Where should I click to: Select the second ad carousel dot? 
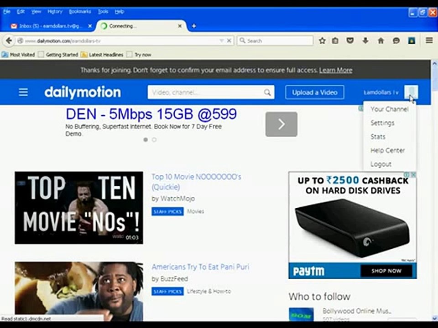154,140
